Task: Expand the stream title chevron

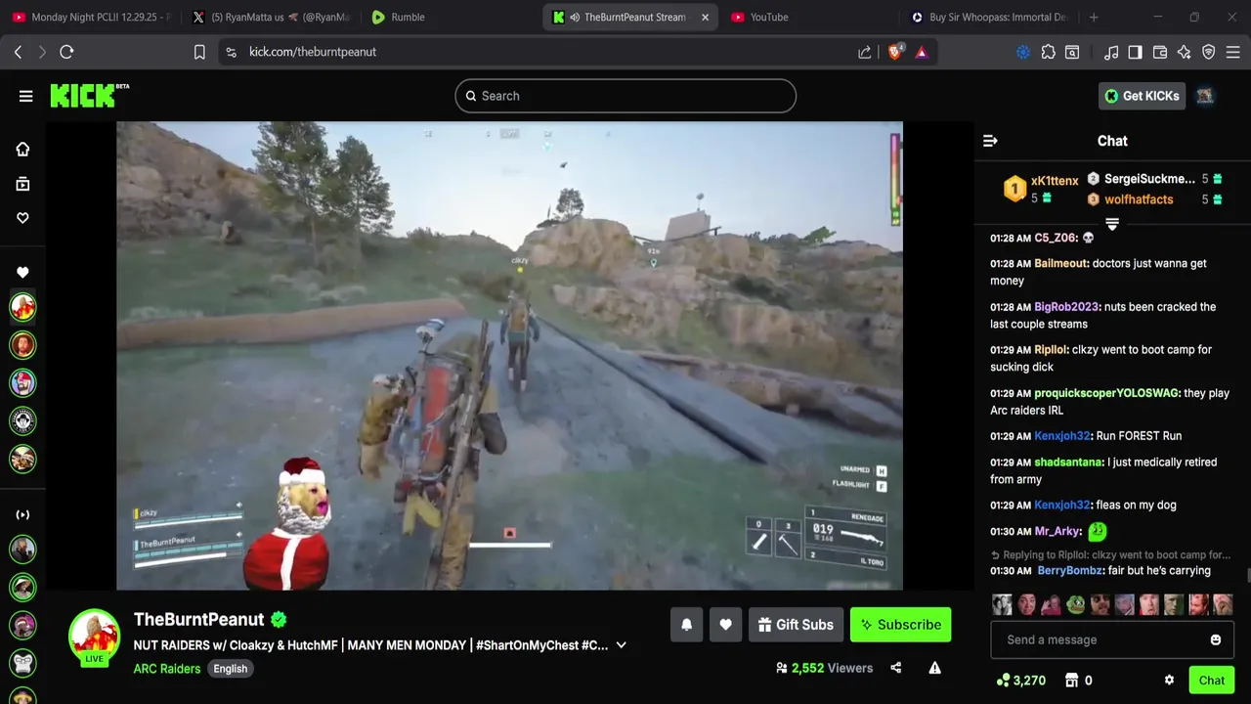Action: click(621, 645)
